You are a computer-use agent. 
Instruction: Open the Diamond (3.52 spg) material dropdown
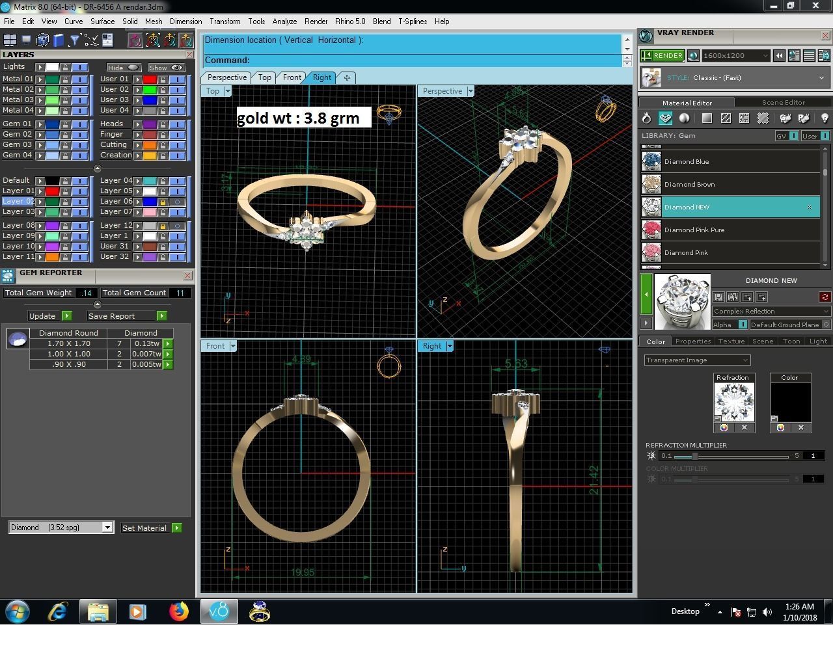click(61, 528)
